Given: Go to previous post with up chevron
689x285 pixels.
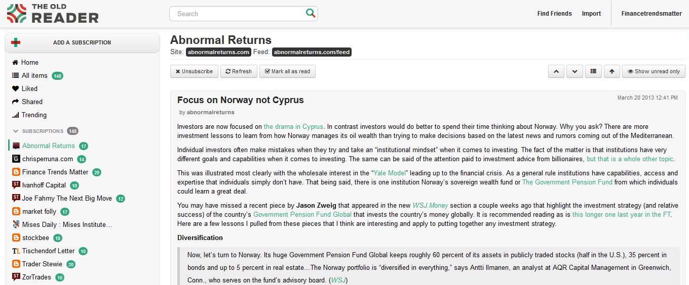Looking at the screenshot, I should point(556,71).
